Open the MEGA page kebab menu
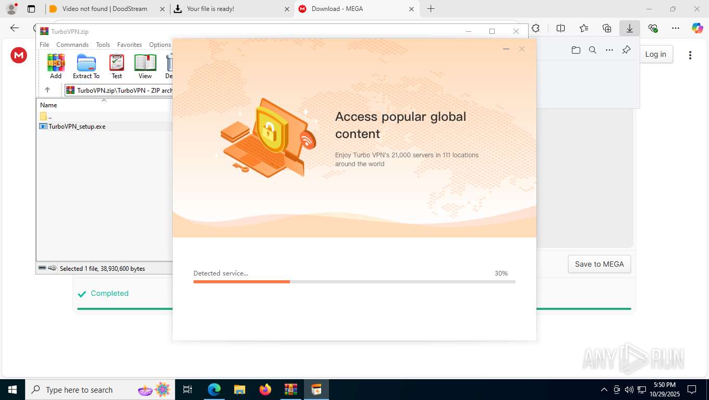 click(x=690, y=55)
